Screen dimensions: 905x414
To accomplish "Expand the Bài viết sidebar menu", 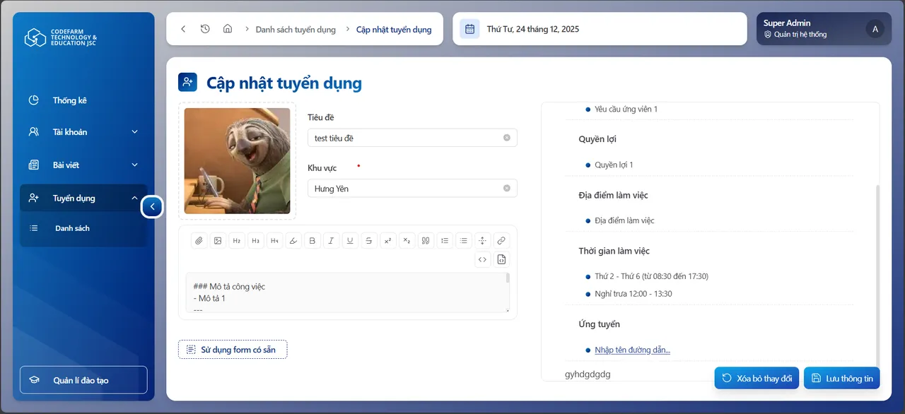I will point(83,165).
